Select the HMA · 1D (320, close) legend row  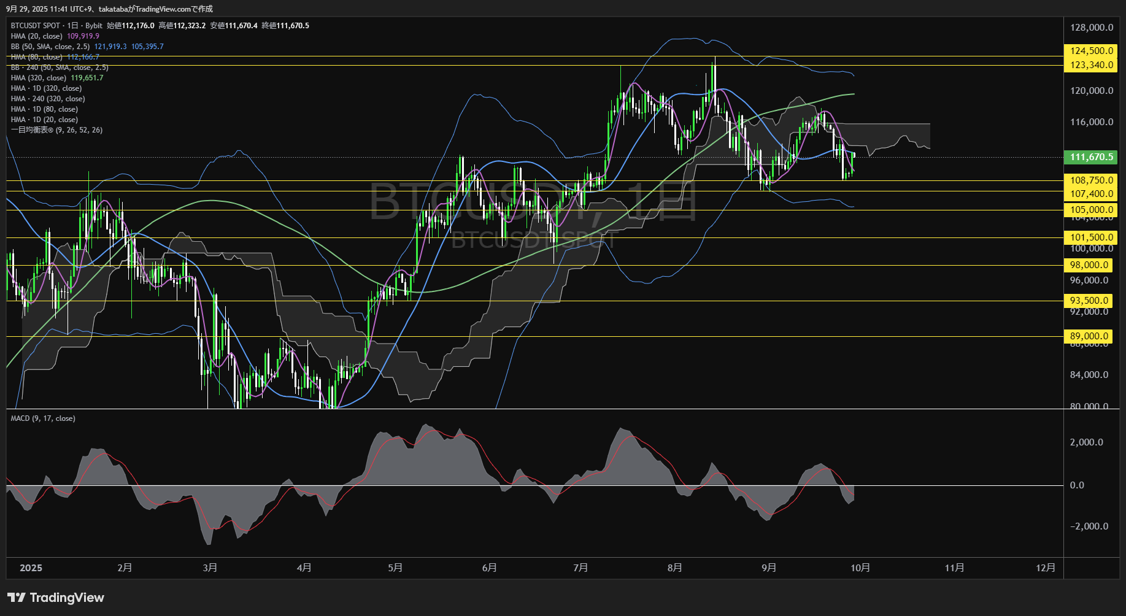[46, 88]
